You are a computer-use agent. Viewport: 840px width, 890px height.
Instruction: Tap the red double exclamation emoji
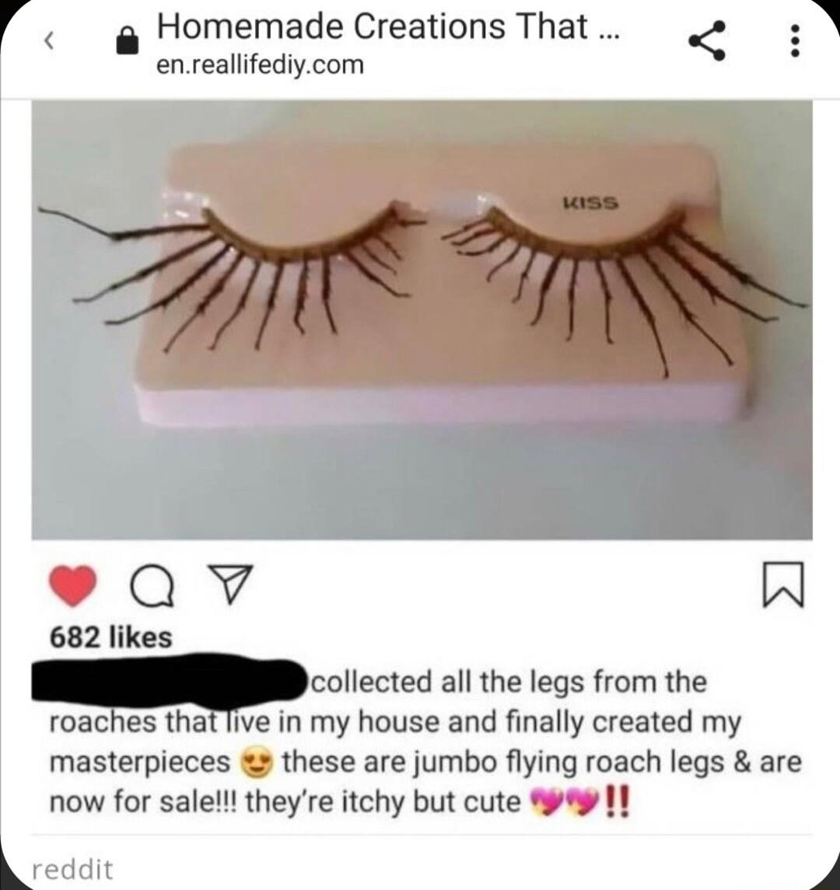tap(618, 801)
